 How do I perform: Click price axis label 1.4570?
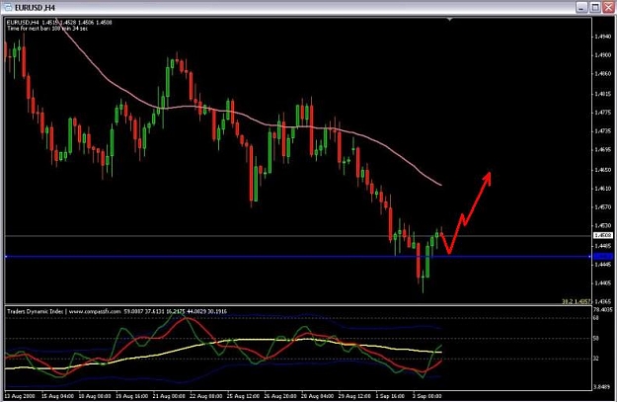[x=603, y=207]
